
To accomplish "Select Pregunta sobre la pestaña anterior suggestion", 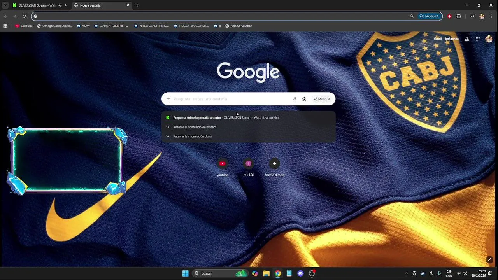I will [x=248, y=117].
